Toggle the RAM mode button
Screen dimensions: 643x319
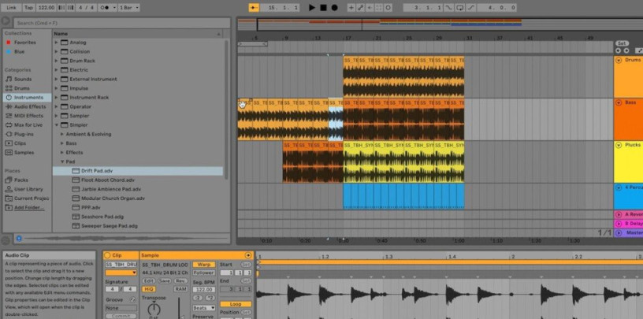181,289
